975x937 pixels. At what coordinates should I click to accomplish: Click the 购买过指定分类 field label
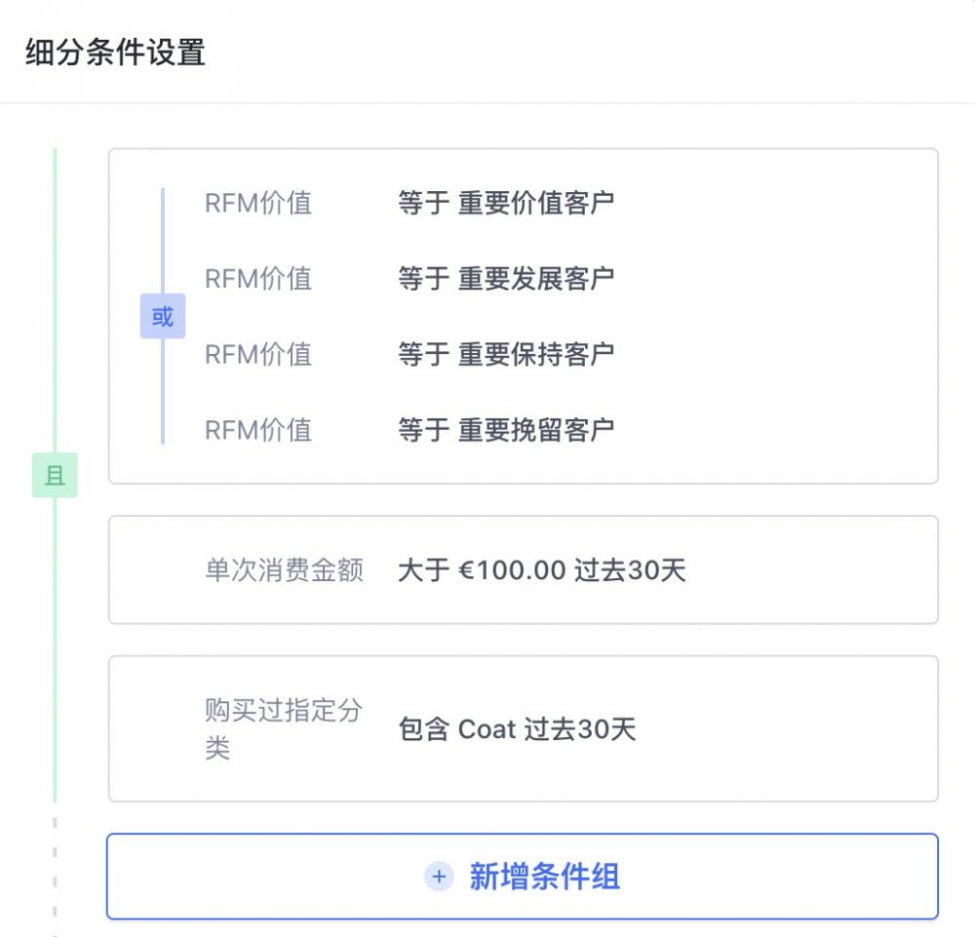pyautogui.click(x=284, y=728)
